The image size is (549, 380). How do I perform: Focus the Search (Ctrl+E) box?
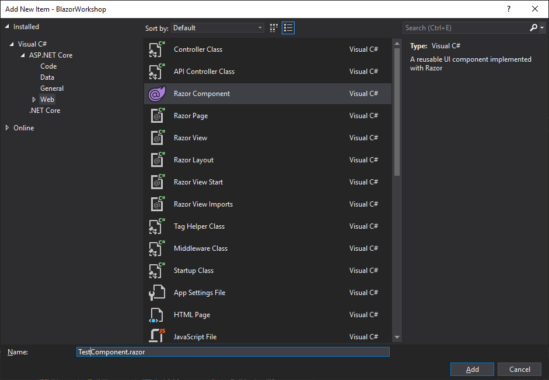click(x=466, y=27)
